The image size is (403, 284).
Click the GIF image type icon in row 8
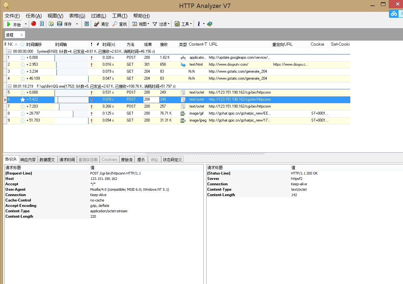pyautogui.click(x=183, y=114)
